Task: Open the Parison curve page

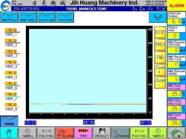Action: tap(121, 133)
